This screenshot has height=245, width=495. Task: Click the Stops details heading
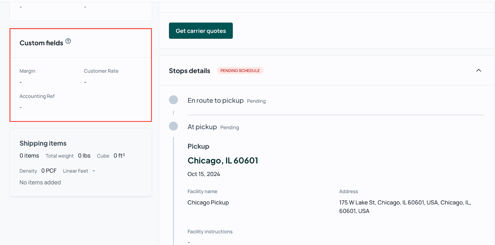pos(190,71)
